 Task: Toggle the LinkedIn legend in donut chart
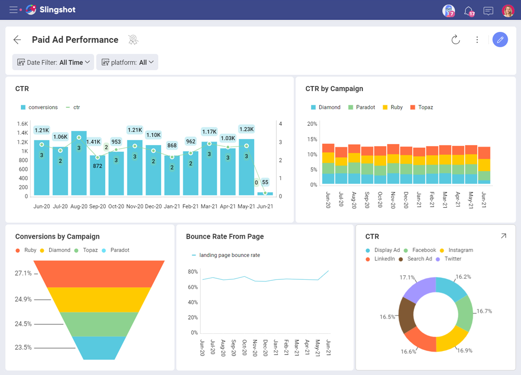[x=381, y=259]
